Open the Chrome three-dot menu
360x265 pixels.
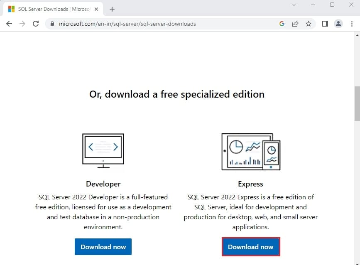click(352, 24)
